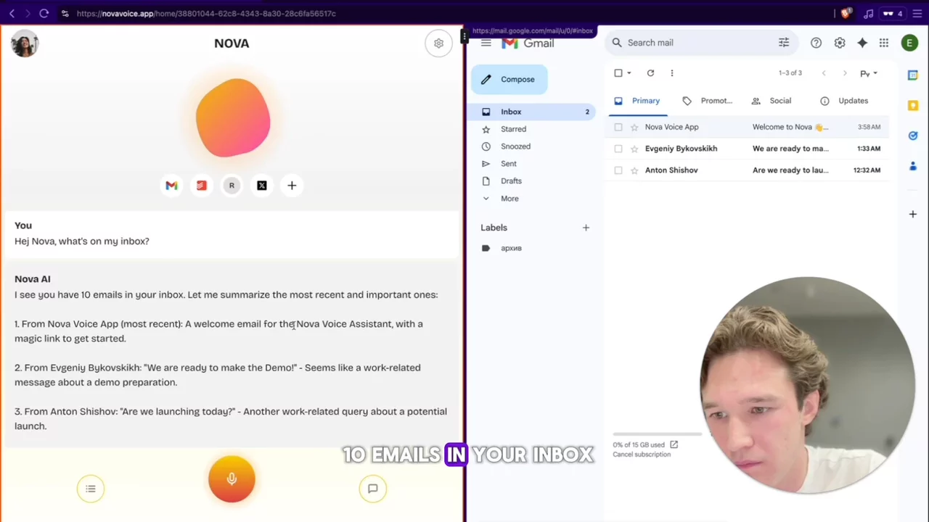Image resolution: width=929 pixels, height=522 pixels.
Task: Click the browser address bar URL
Action: tap(206, 13)
